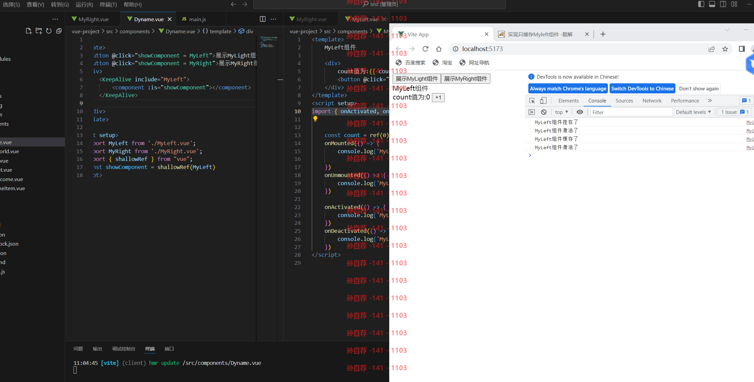Viewport: 754px width, 382px height.
Task: Click Chrome forward navigation arrow
Action: tap(412, 49)
